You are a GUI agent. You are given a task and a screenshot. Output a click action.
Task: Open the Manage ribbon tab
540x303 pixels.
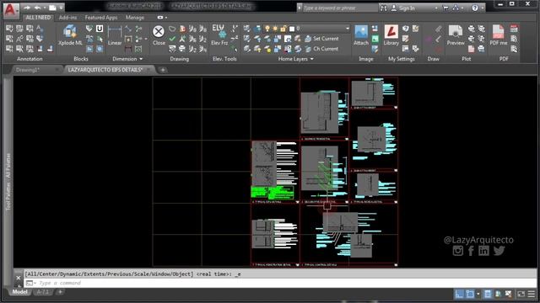coord(135,18)
